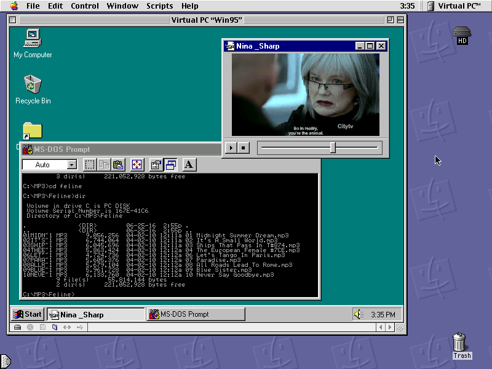Click the Virtual PC CD-ROM status icon
The height and width of the screenshot is (369, 492).
coord(30,327)
